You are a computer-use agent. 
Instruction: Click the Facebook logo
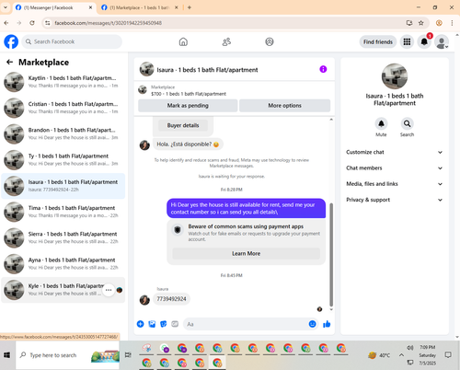point(11,41)
